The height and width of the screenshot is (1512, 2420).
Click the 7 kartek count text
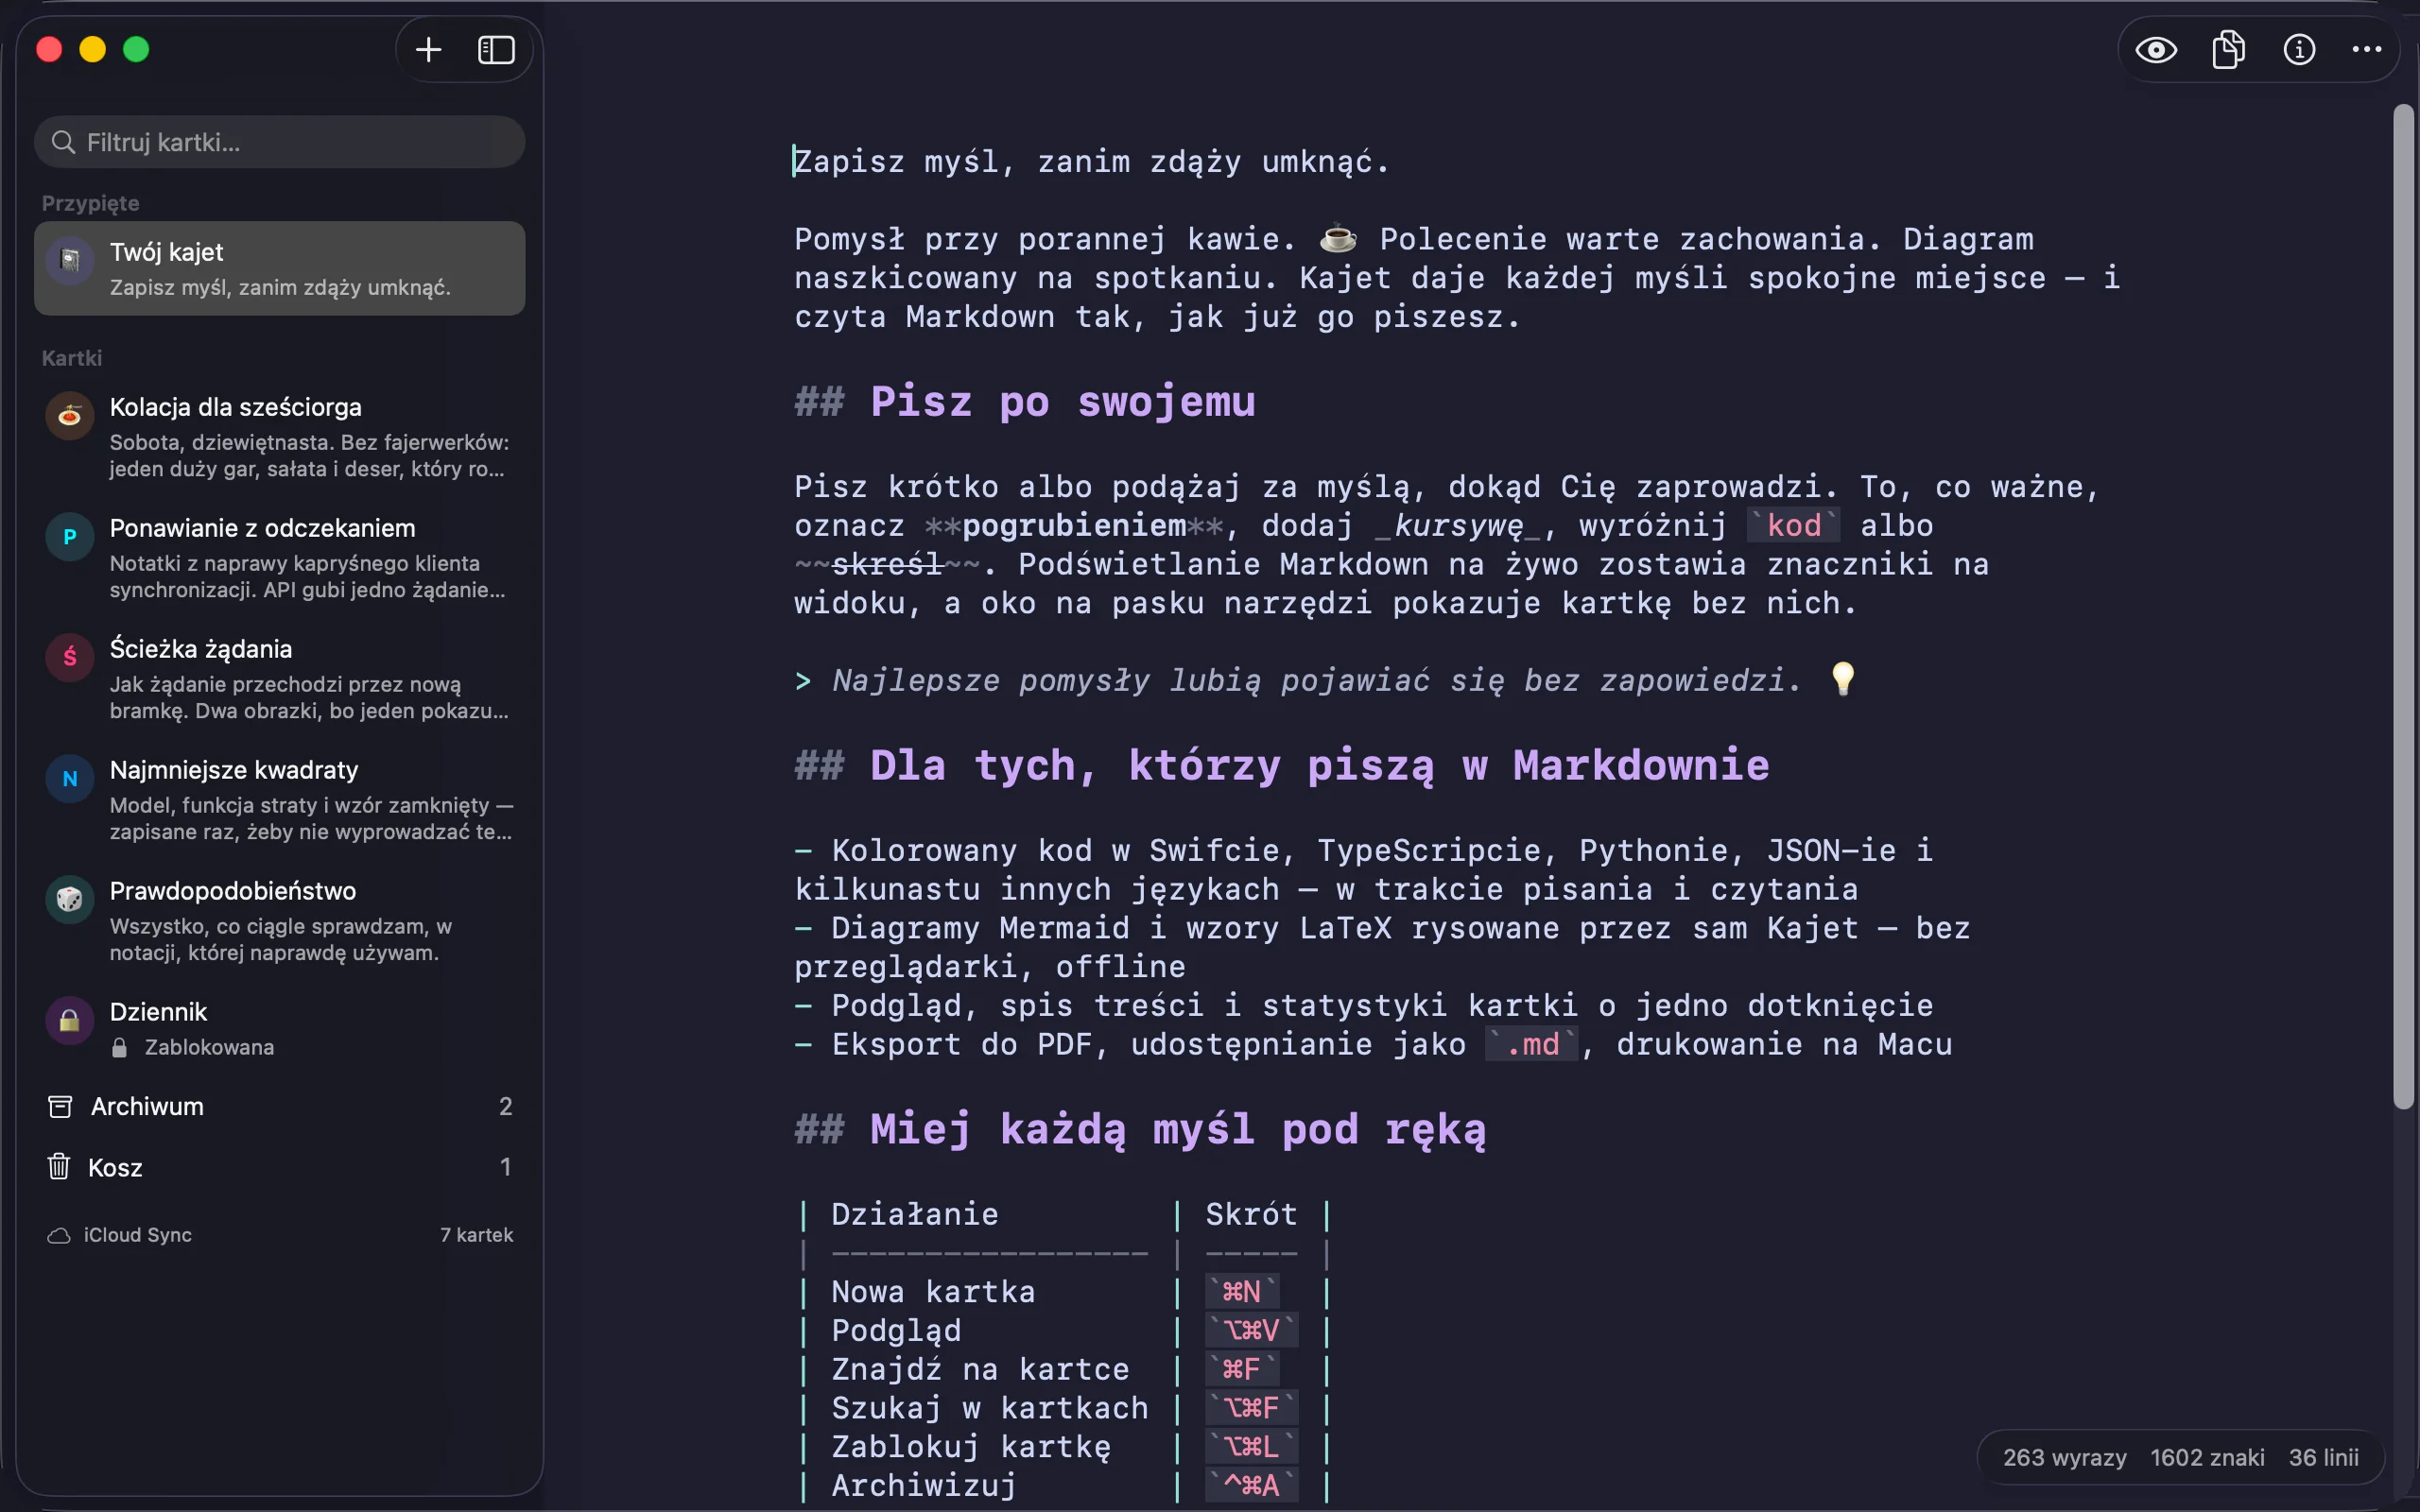[477, 1235]
